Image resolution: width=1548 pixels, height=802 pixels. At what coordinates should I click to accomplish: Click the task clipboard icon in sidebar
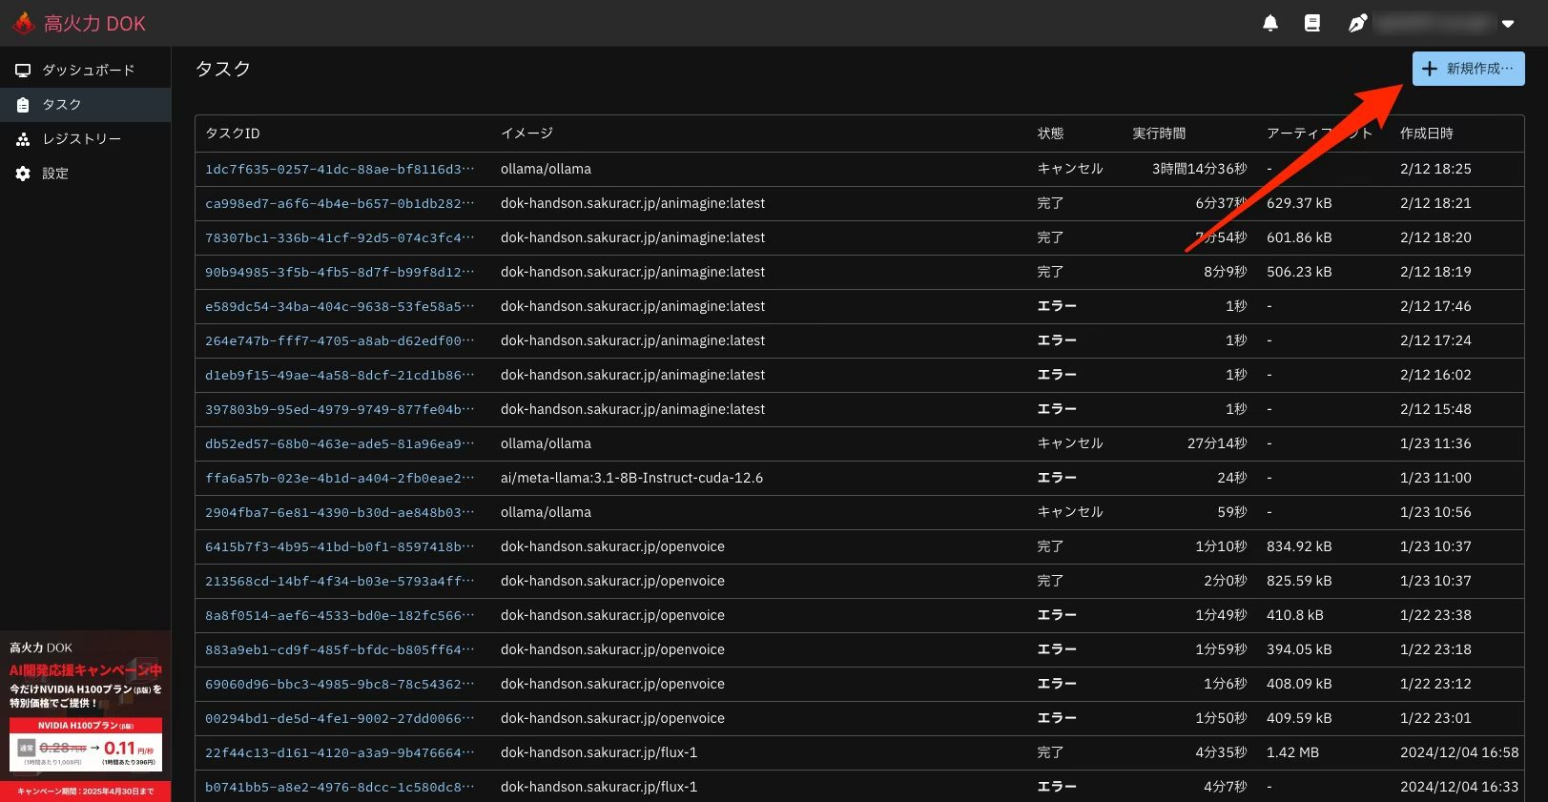(x=23, y=105)
